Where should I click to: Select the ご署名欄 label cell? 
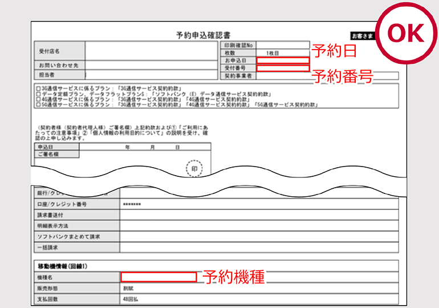pos(57,154)
